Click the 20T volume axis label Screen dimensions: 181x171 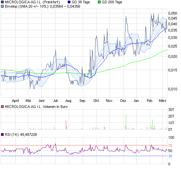(x=171, y=116)
